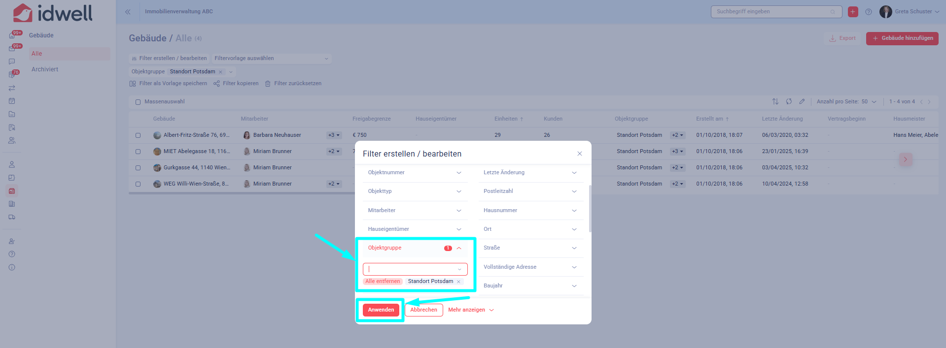Select the Gurkgasse 44 row checkbox

coord(138,168)
